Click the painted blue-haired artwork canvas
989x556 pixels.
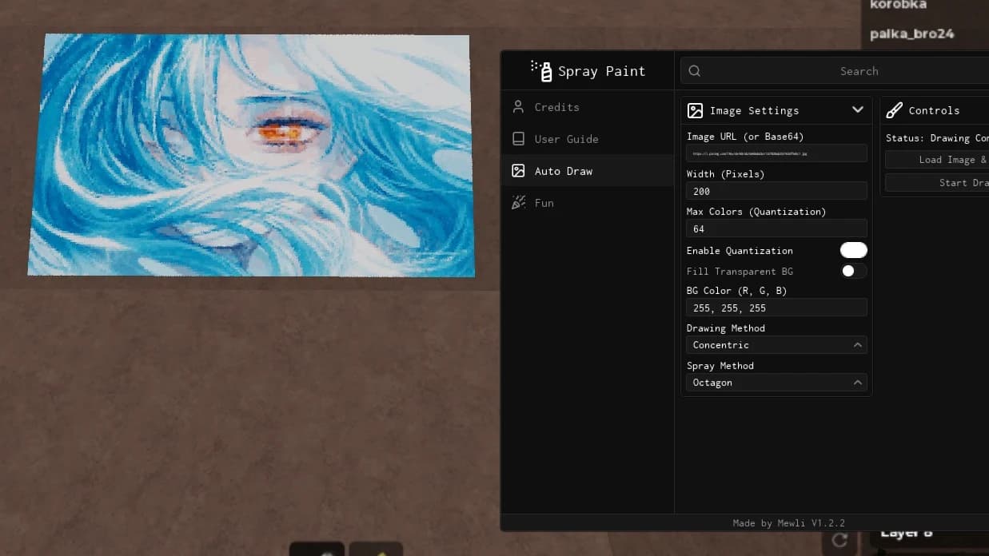click(251, 155)
